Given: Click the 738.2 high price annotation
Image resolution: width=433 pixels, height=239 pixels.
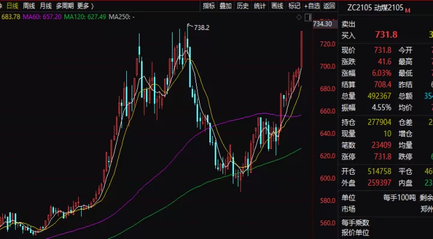Looking at the screenshot, I should tap(201, 28).
